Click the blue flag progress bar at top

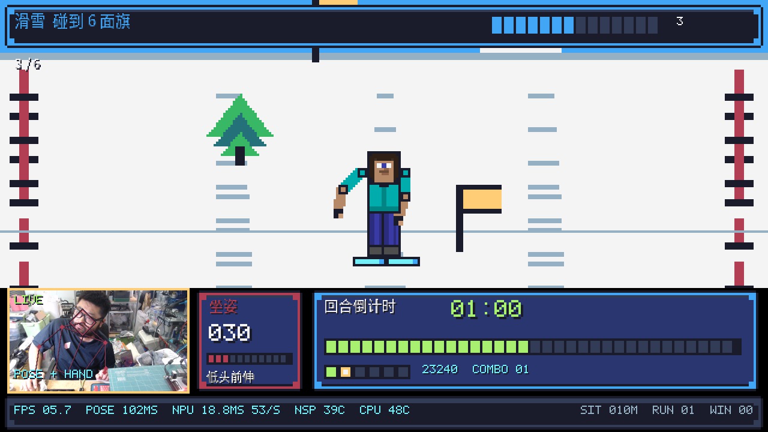pos(575,25)
